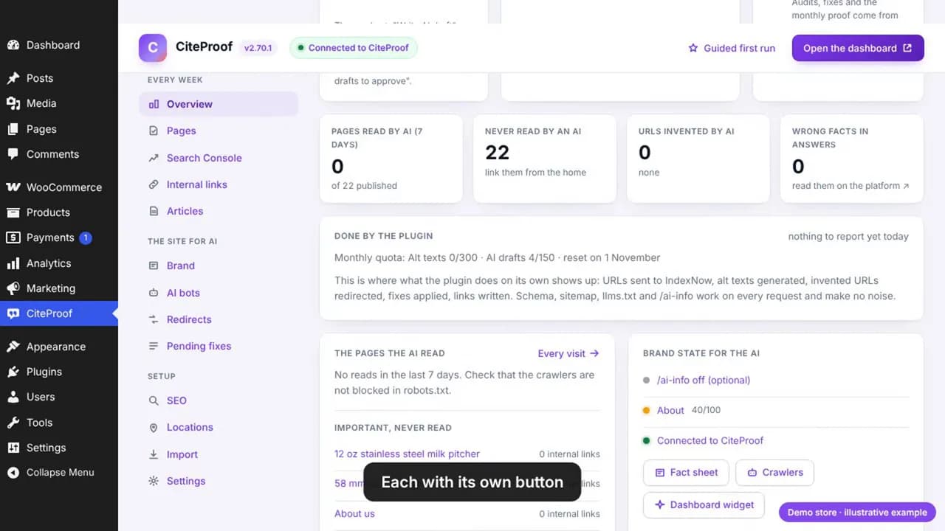Click the Pending fixes list icon
945x531 pixels.
[154, 346]
